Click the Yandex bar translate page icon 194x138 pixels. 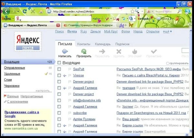[131, 18]
